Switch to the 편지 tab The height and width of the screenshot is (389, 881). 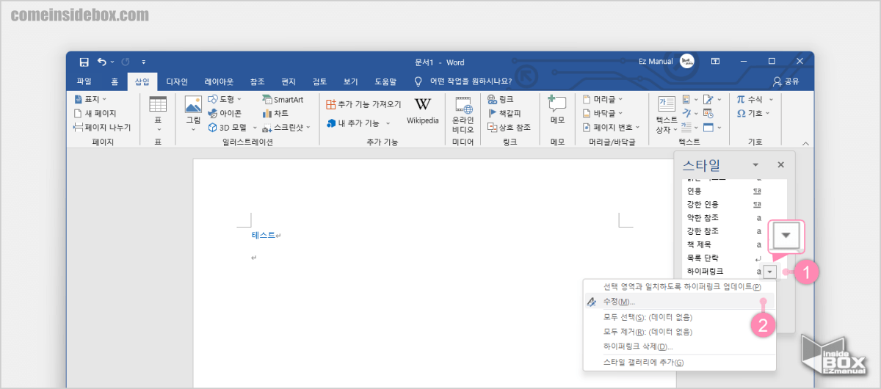(289, 81)
